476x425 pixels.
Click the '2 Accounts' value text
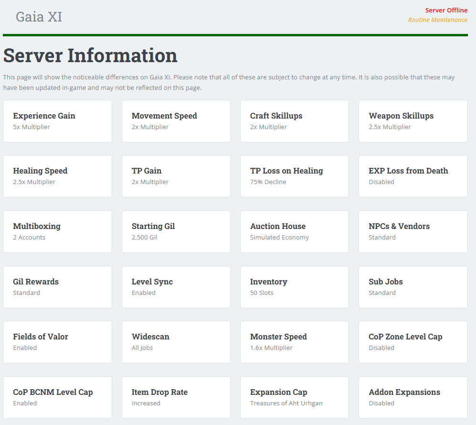tap(29, 237)
